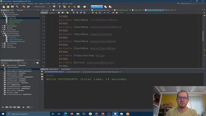Select FXML.fxml in the gui.controls package
The width and height of the screenshot is (206, 116).
[12, 18]
